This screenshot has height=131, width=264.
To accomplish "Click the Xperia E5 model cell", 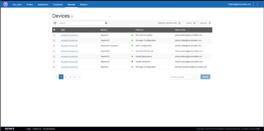I will pos(105,51).
